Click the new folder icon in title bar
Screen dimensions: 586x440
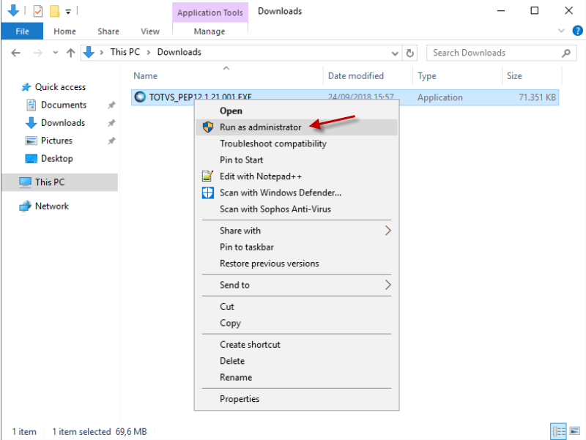54,11
